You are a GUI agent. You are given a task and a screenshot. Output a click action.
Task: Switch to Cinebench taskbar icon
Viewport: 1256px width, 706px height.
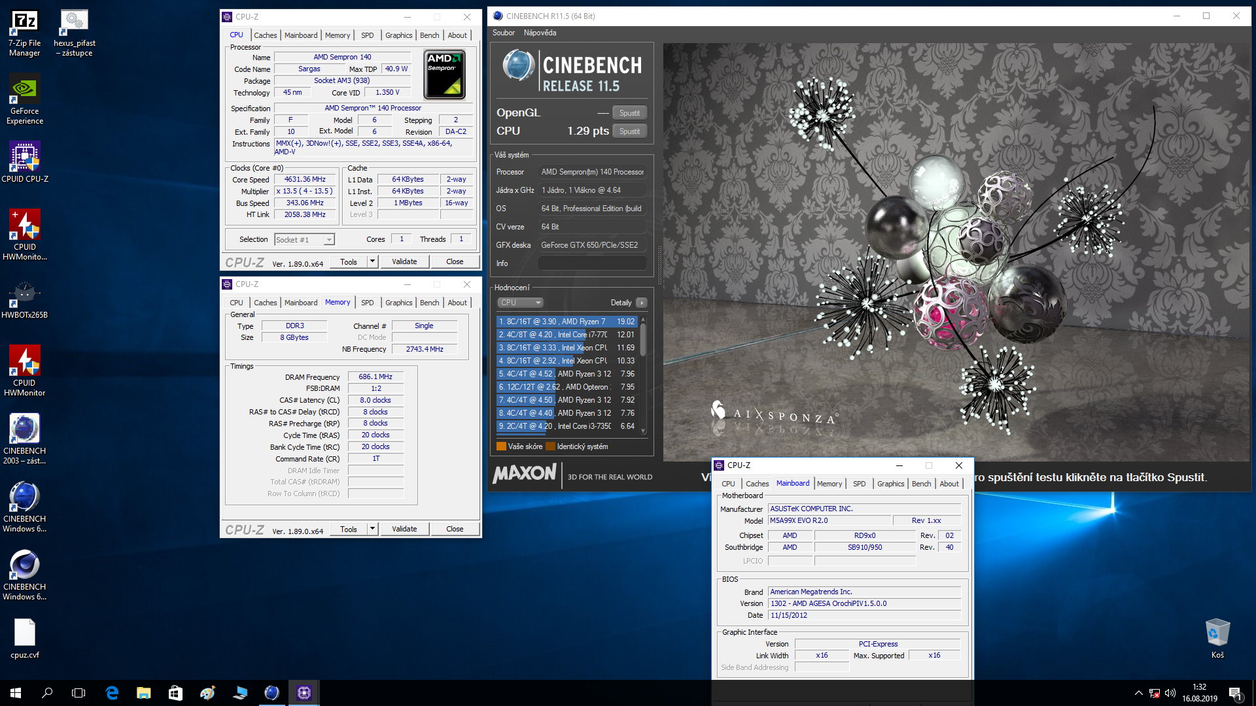click(x=271, y=693)
